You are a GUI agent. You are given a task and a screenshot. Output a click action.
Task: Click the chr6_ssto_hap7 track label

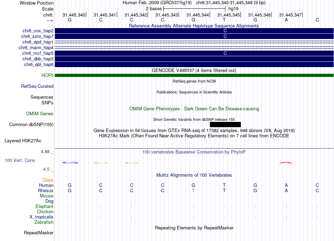click(37, 37)
